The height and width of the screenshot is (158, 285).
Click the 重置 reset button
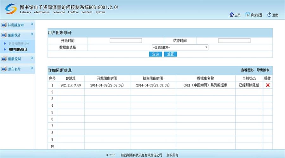[x=170, y=54]
